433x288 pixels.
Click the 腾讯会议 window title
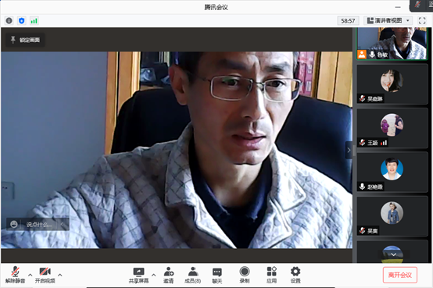(x=216, y=8)
